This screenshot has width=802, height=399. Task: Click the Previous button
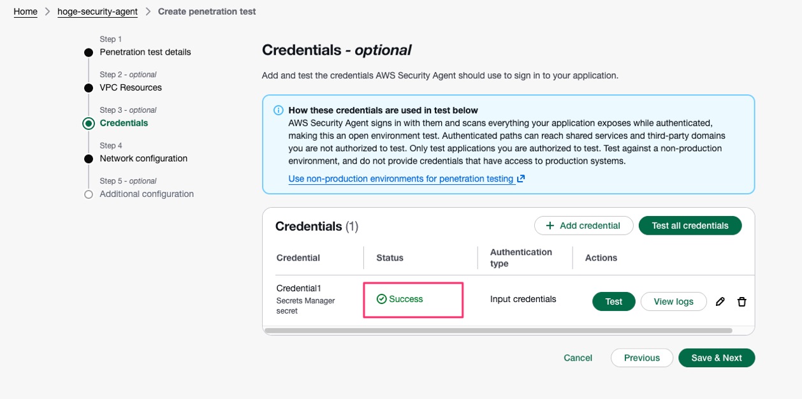[x=642, y=358]
